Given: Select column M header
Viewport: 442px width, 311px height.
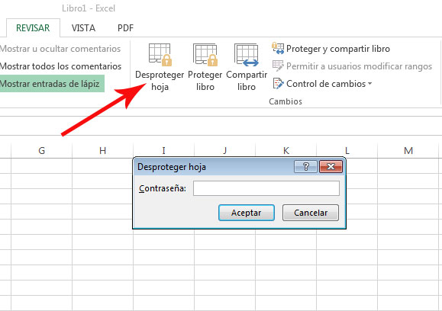Looking at the screenshot, I should pos(408,151).
